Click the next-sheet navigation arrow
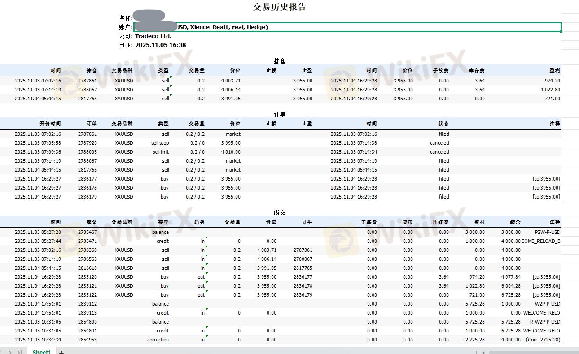The image size is (579, 354). [x=10, y=352]
